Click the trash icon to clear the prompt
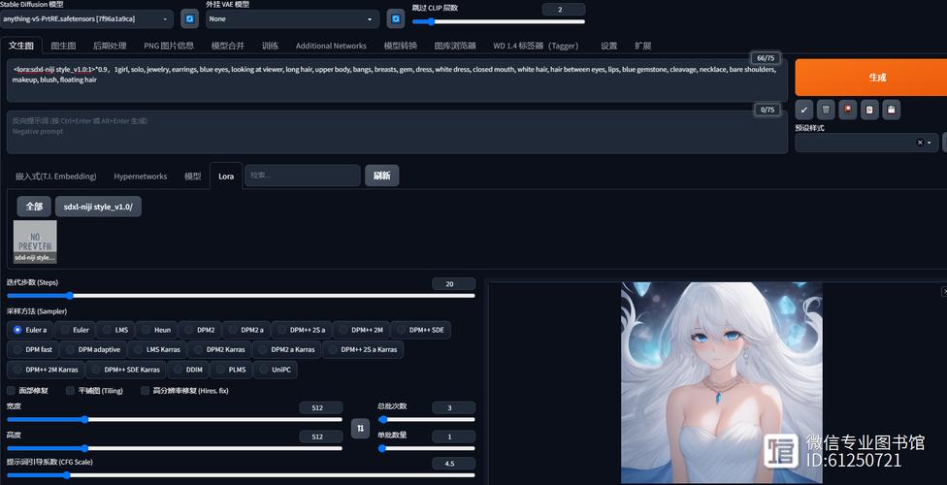This screenshot has width=947, height=485. (826, 110)
